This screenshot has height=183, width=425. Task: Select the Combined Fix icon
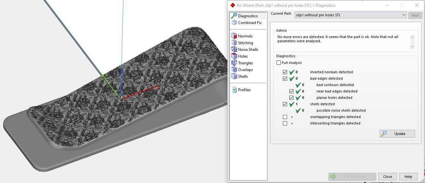234,22
